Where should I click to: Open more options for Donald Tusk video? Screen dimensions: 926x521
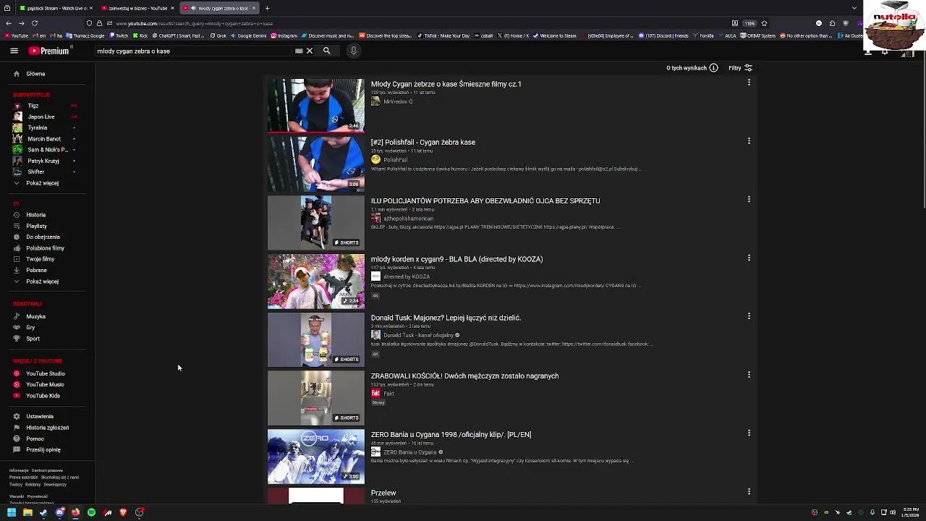[749, 316]
